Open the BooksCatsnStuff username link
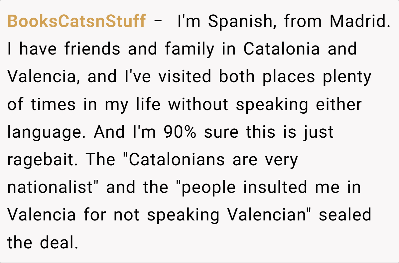The image size is (399, 263). click(76, 22)
